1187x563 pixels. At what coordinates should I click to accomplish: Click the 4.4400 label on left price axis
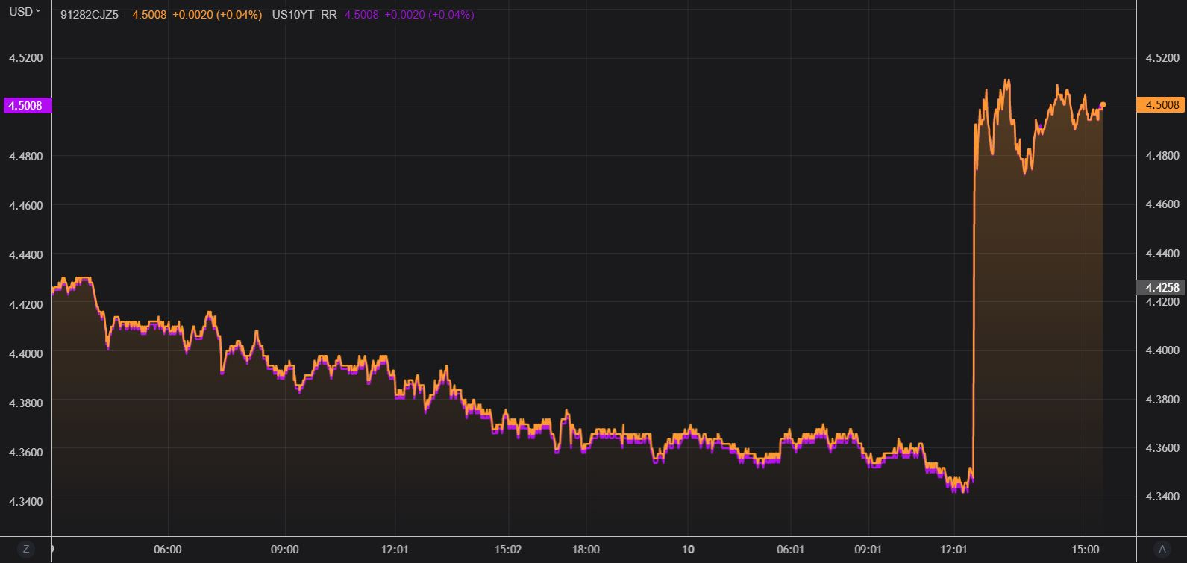(25, 254)
